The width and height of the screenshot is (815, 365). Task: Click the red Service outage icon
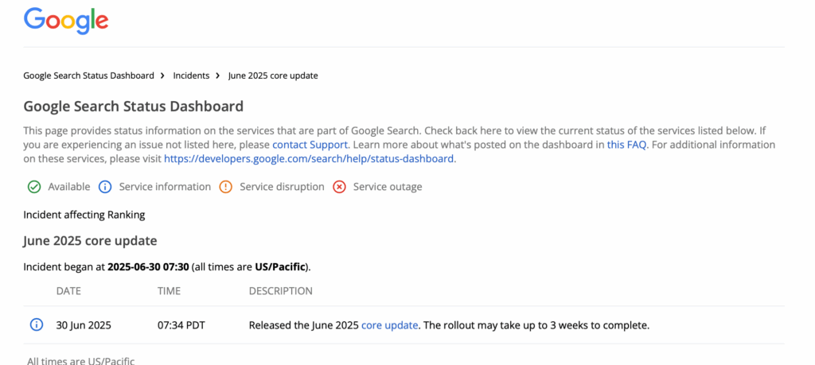[x=339, y=187]
